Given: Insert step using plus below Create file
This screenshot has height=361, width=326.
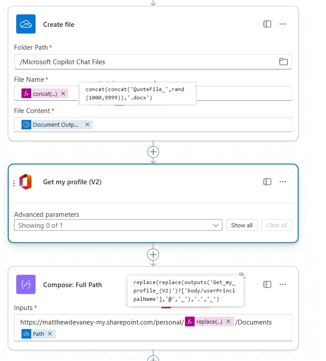Looking at the screenshot, I should click(153, 152).
